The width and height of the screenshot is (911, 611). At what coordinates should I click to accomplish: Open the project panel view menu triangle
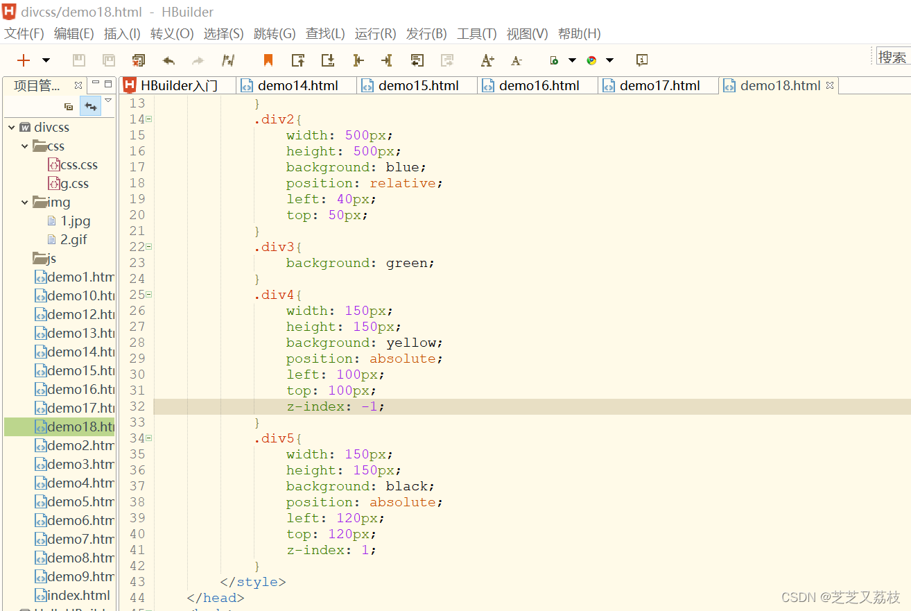coord(107,101)
